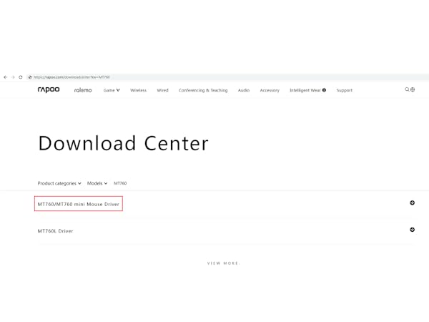Open MT760/MT760 mini Mouse Driver entry
This screenshot has width=429, height=322.
click(79, 204)
